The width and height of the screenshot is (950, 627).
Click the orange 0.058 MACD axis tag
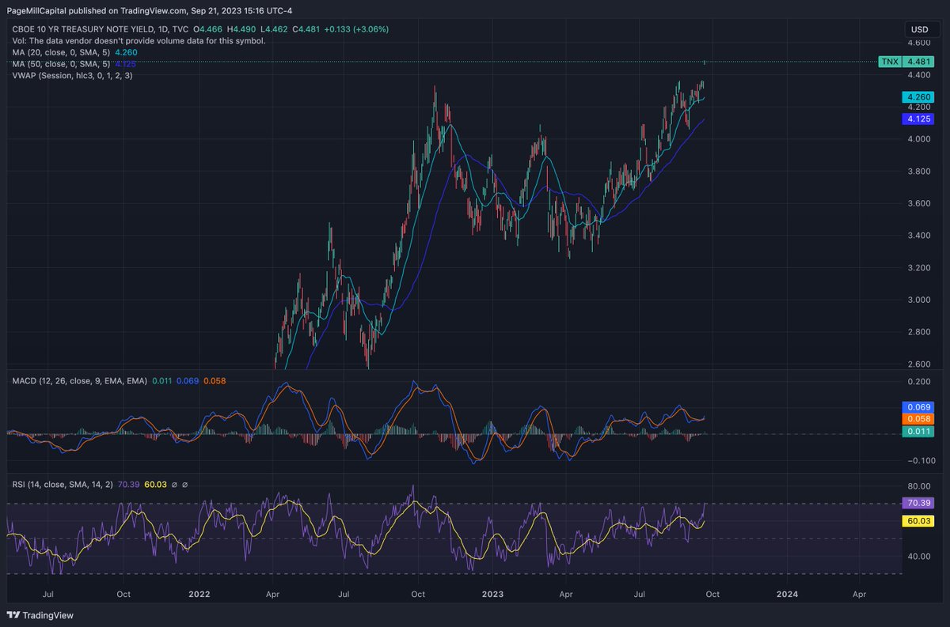pos(918,418)
